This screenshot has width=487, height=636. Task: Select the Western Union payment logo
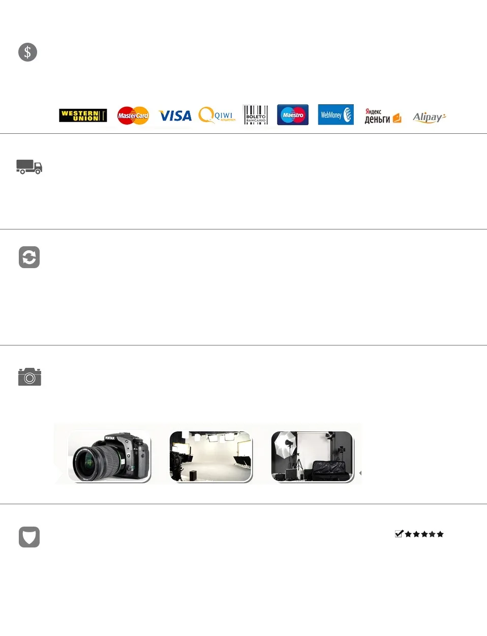pos(83,115)
